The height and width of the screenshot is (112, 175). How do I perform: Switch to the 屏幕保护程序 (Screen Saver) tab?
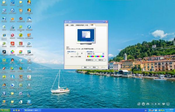coord(80,25)
